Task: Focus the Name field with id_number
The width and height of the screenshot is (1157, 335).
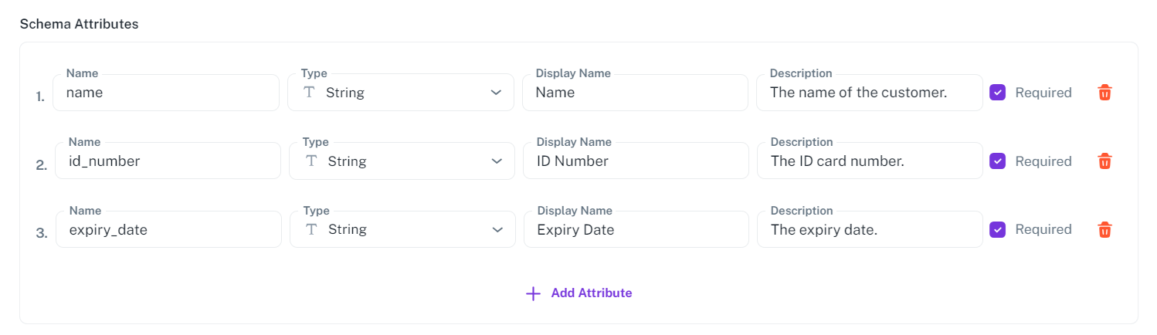Action: tap(168, 161)
